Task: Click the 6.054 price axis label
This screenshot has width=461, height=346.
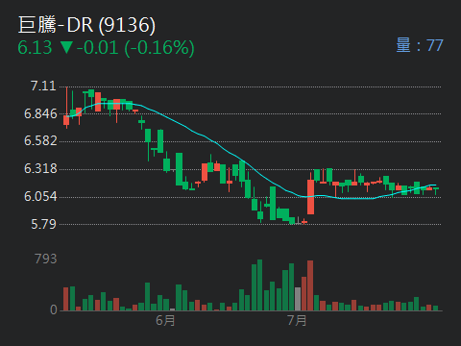Action: (x=40, y=196)
